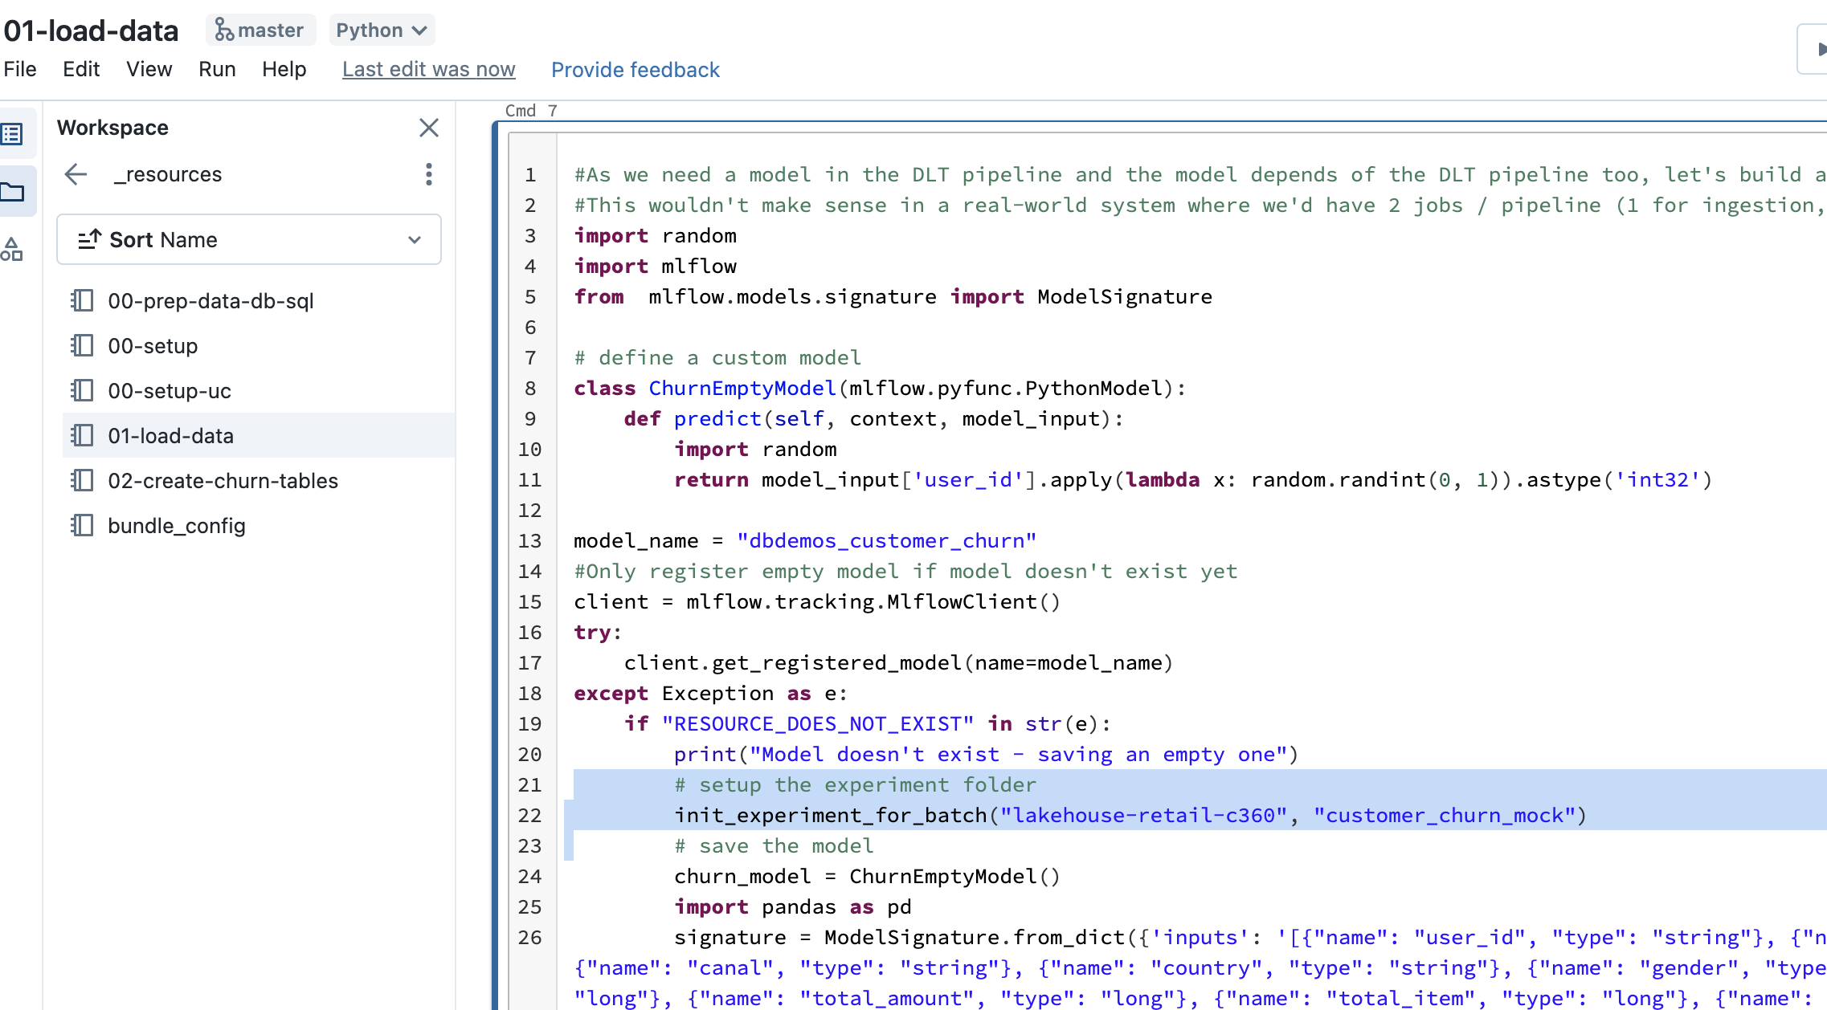Click the "import pandas as pd" line

793,907
